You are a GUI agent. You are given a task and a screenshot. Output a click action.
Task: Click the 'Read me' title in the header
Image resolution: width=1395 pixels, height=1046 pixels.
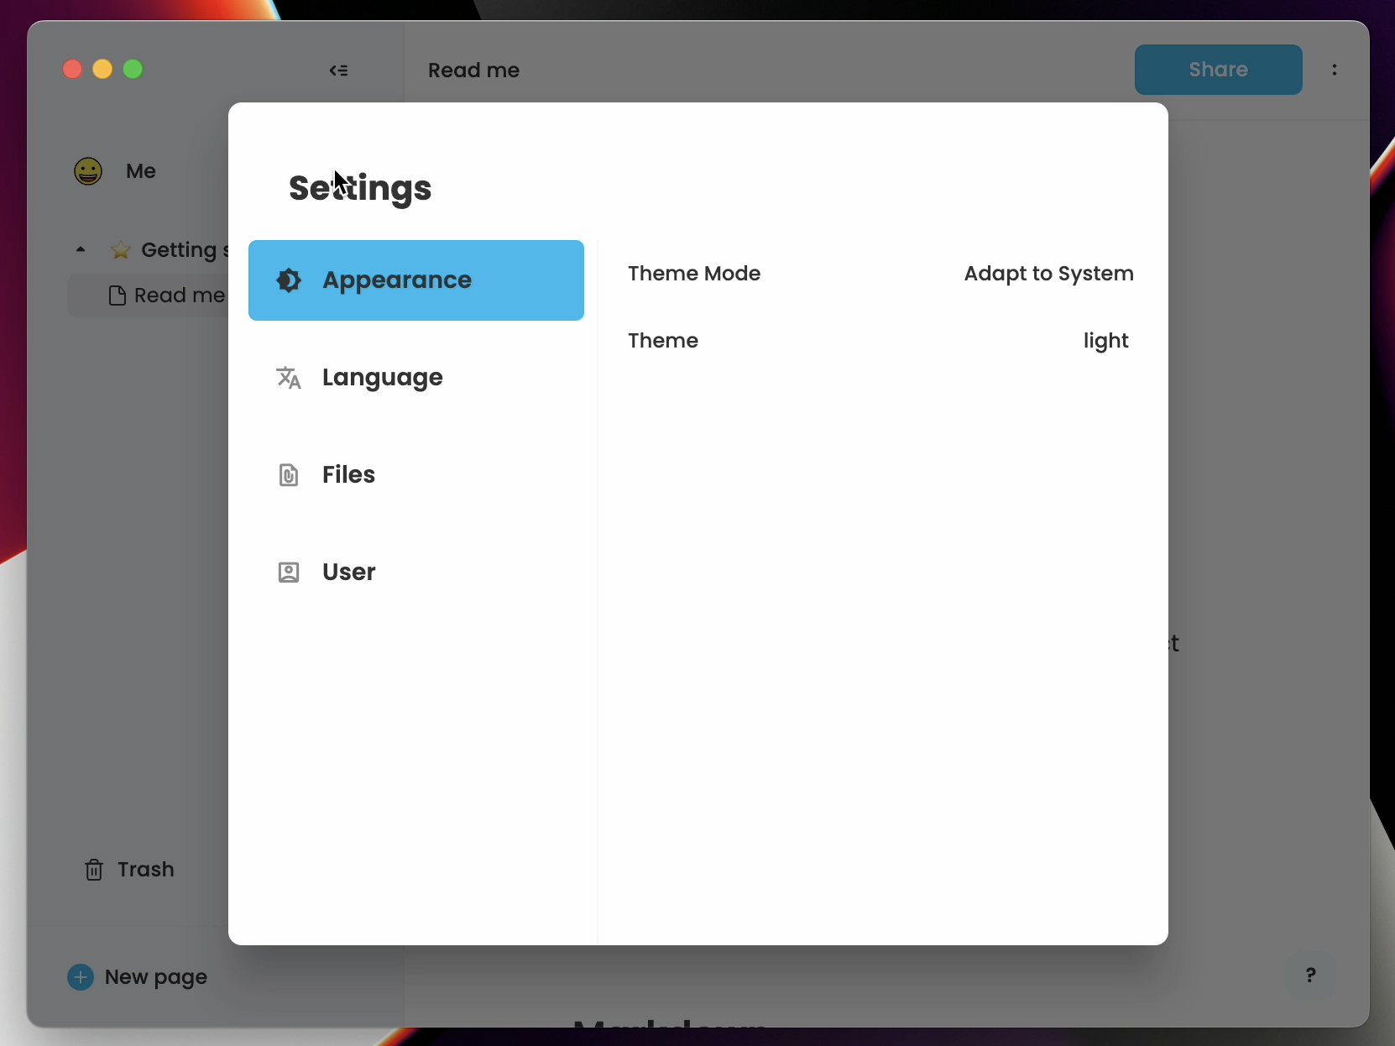tap(474, 71)
